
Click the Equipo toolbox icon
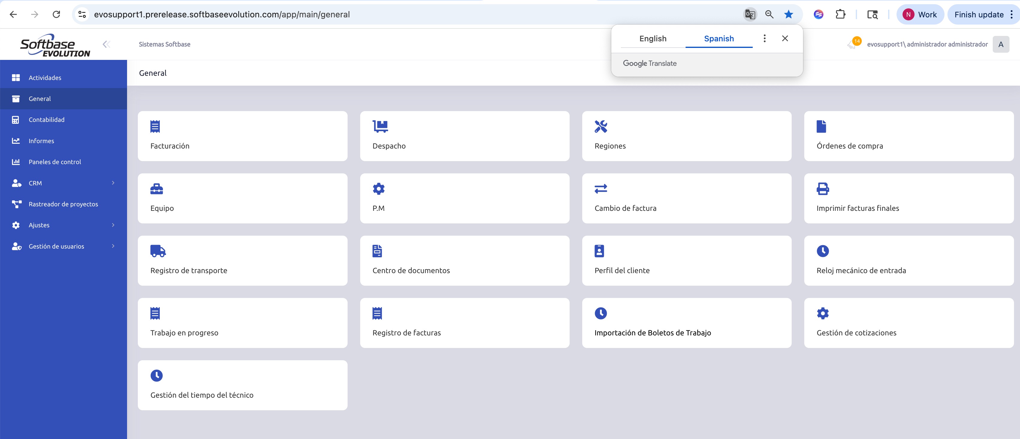pyautogui.click(x=156, y=189)
